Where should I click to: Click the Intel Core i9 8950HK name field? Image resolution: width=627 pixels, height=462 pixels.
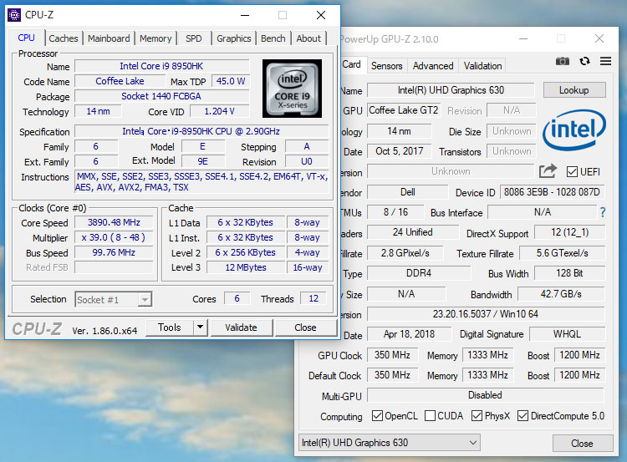point(161,66)
